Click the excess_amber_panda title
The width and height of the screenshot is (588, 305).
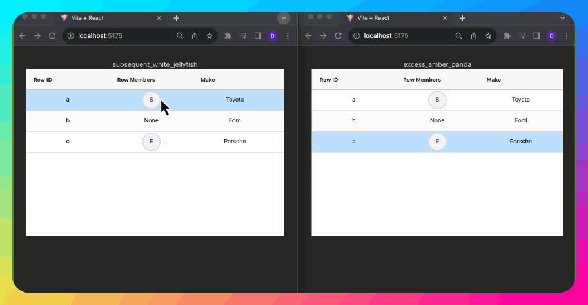point(437,64)
